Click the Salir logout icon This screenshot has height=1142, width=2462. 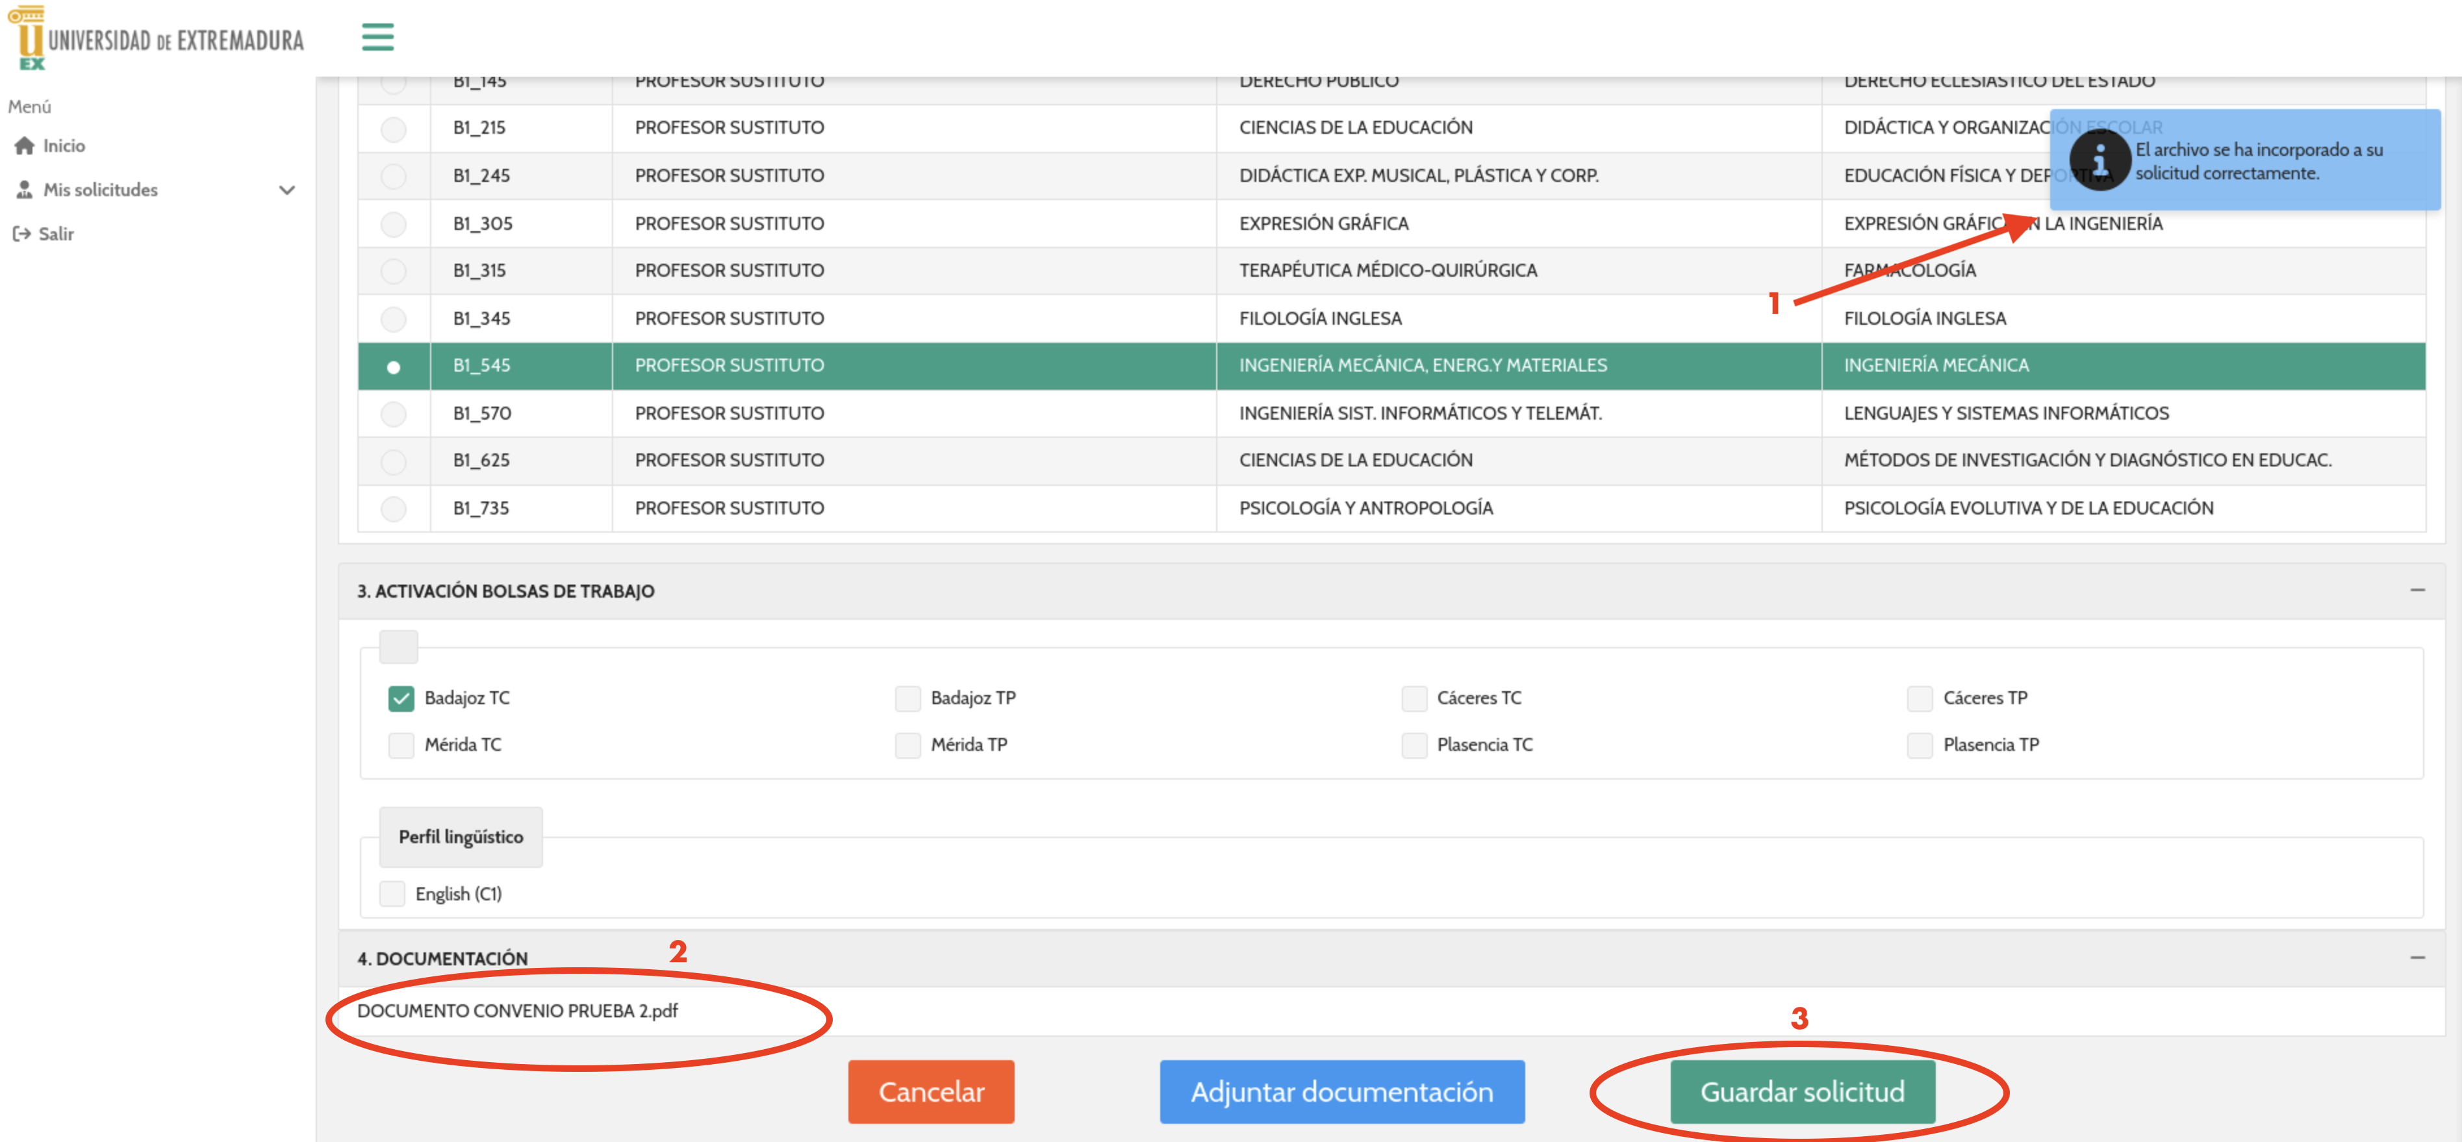coord(21,233)
